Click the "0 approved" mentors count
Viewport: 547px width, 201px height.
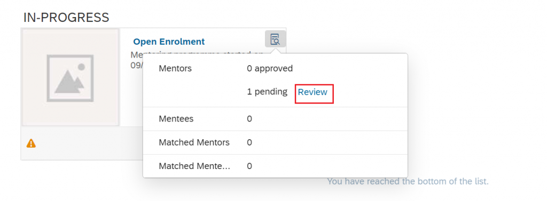coord(270,69)
